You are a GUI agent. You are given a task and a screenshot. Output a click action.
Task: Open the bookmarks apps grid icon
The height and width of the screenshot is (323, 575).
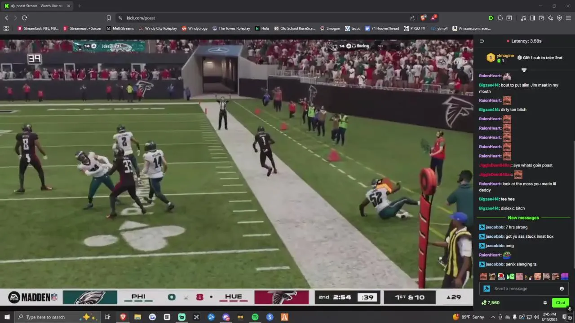[x=6, y=28]
